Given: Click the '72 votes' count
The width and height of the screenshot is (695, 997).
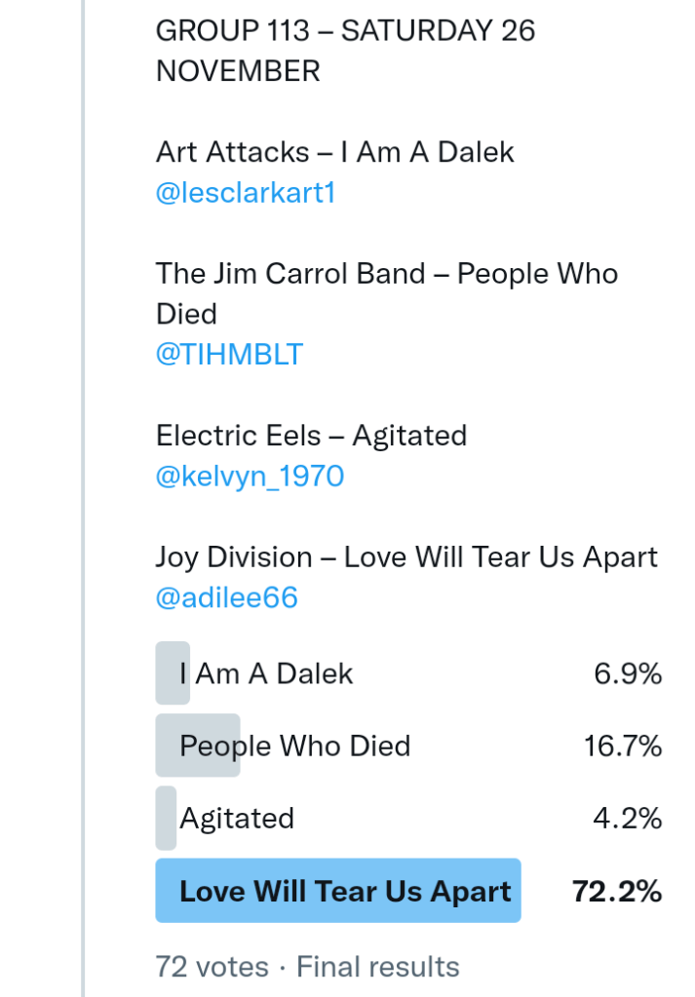Looking at the screenshot, I should tap(212, 967).
